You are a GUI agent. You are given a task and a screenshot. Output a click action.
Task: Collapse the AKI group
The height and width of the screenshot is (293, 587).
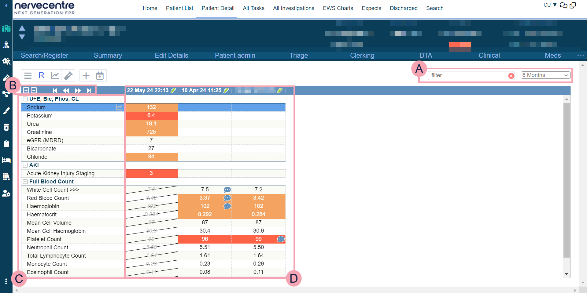25,165
